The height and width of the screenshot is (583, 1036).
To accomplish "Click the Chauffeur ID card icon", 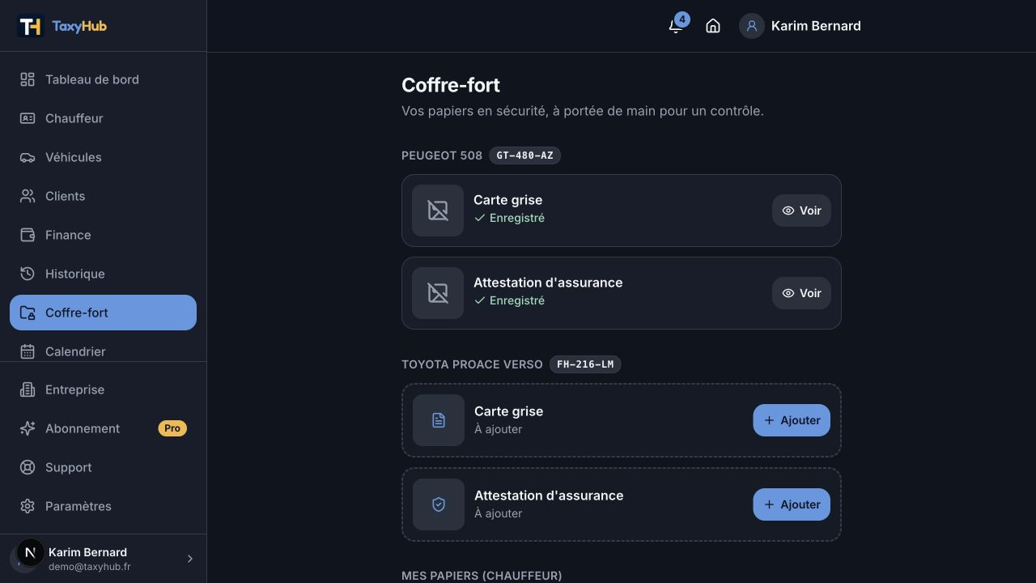I will point(28,118).
